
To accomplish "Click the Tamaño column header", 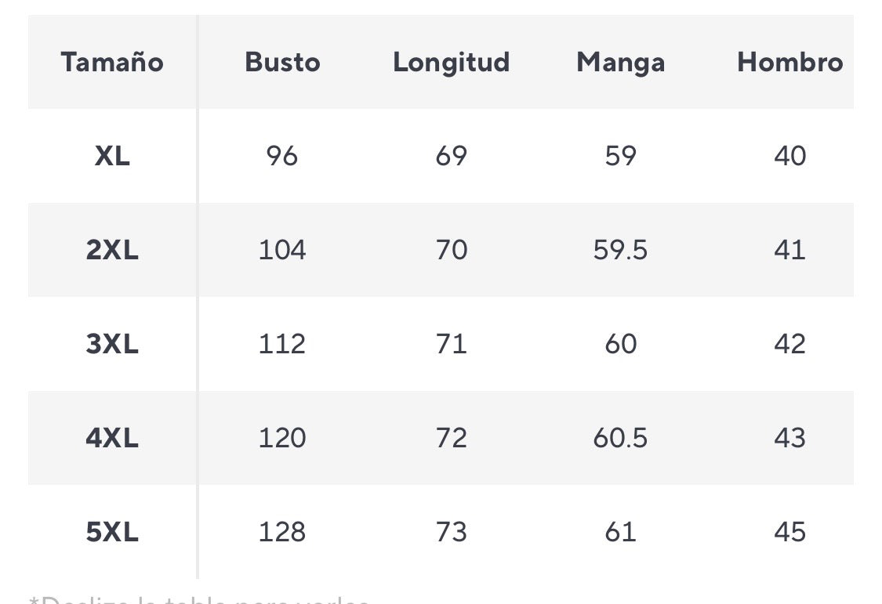I will coord(112,62).
